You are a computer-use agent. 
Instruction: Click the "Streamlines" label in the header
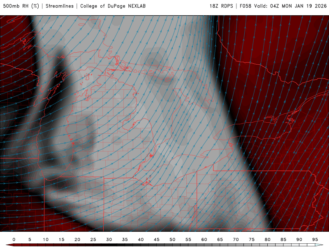(60, 6)
